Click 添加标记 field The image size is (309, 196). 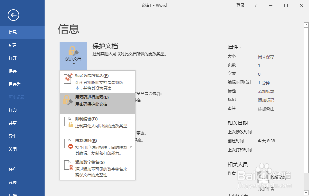point(266,100)
